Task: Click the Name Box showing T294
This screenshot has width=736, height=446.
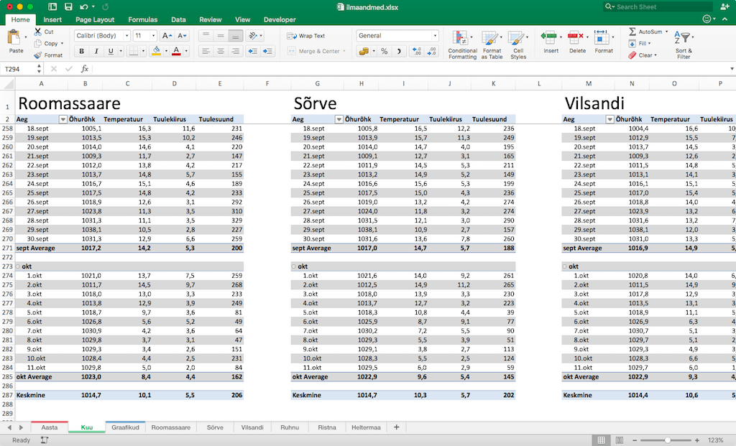Action: tap(19, 69)
